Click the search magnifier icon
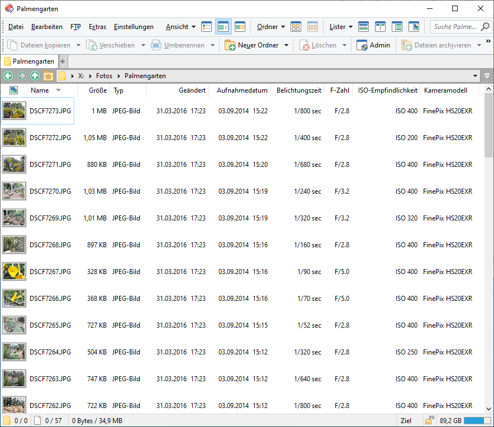Image resolution: width=494 pixels, height=427 pixels. (485, 27)
